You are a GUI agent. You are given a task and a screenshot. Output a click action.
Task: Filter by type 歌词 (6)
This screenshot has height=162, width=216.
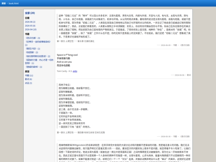[28, 79]
